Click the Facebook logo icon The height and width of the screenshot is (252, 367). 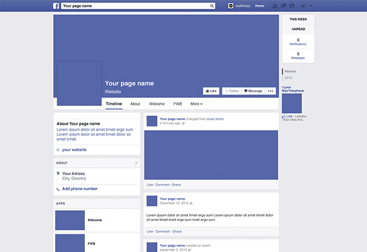coord(57,6)
